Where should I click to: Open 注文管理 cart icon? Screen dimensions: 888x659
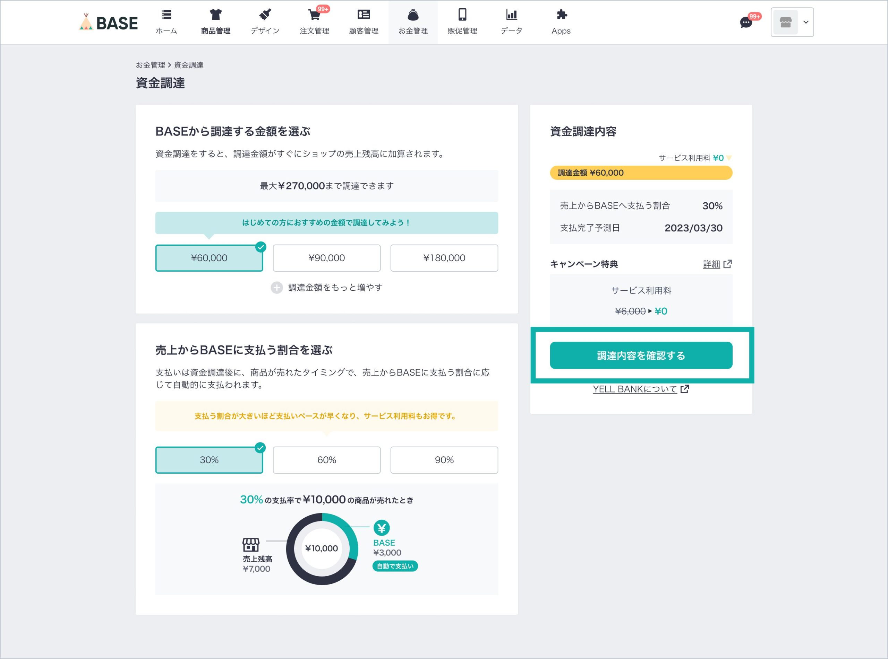pos(314,15)
